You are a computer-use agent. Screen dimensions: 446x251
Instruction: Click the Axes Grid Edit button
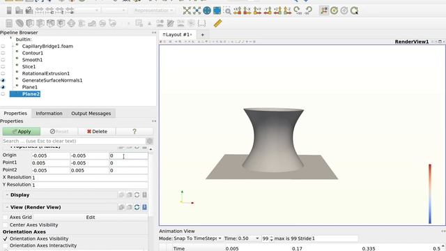point(91,218)
